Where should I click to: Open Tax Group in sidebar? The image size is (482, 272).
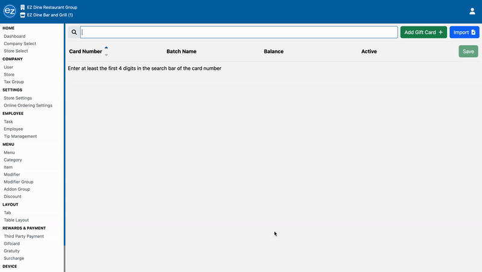click(x=13, y=82)
